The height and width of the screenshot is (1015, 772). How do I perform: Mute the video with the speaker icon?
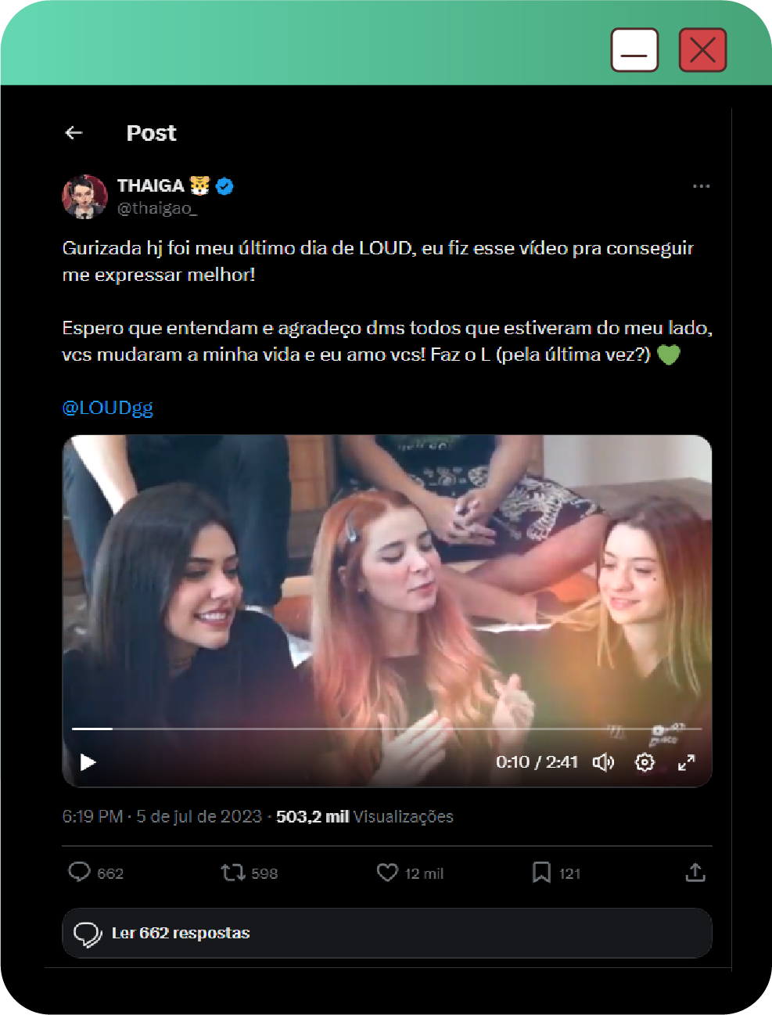tap(603, 761)
